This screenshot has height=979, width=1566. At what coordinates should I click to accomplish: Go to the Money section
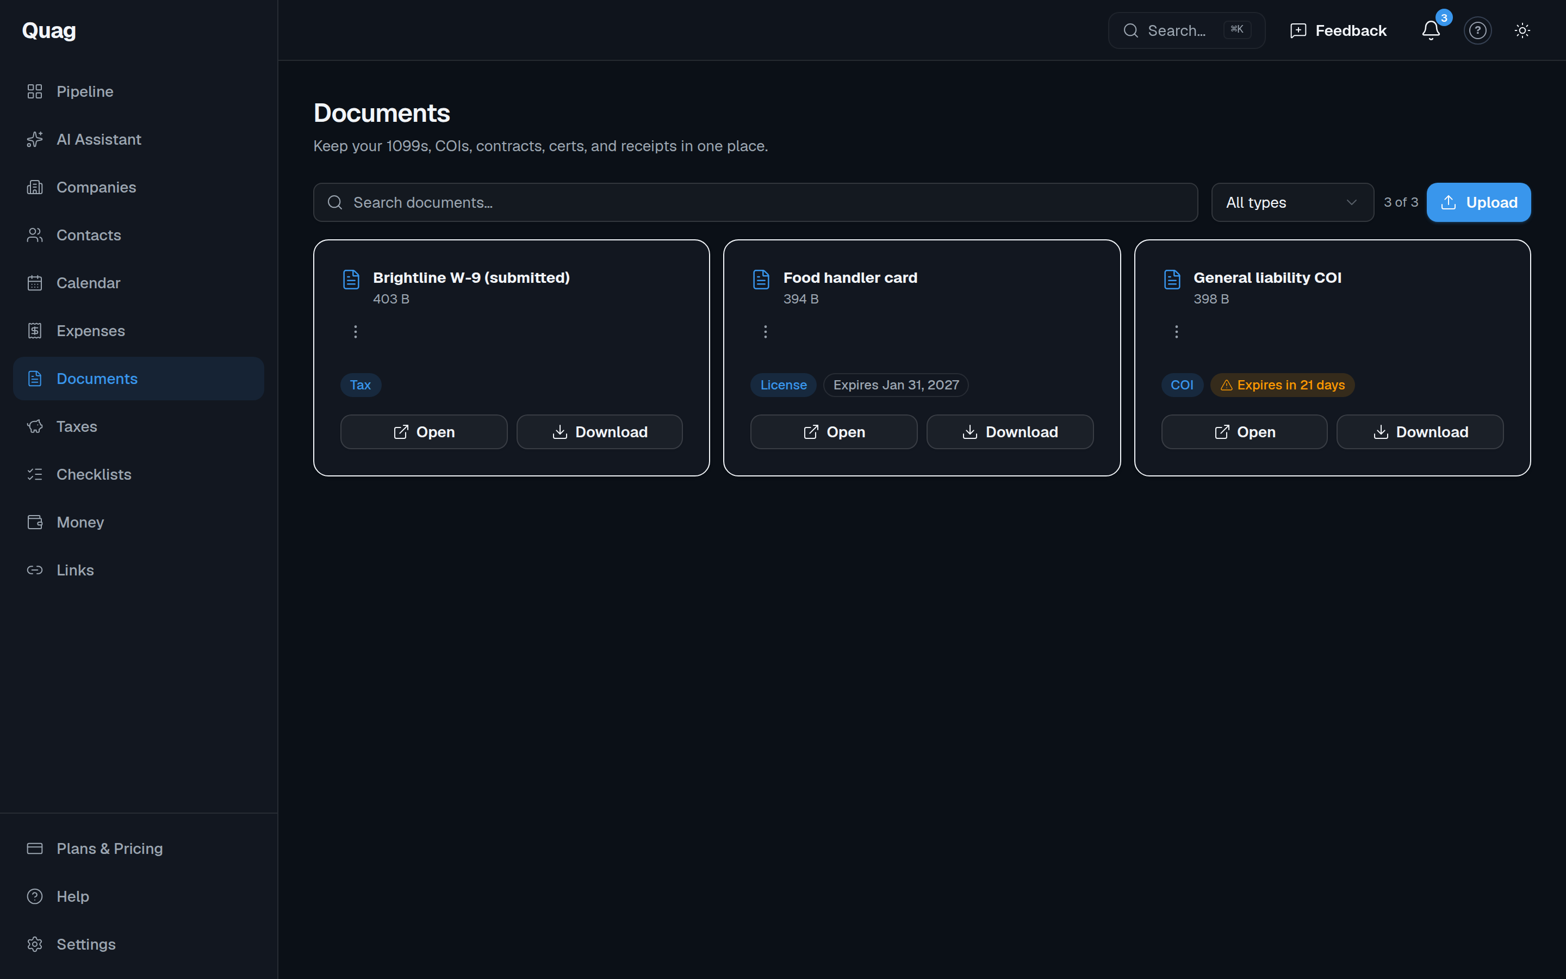139,523
